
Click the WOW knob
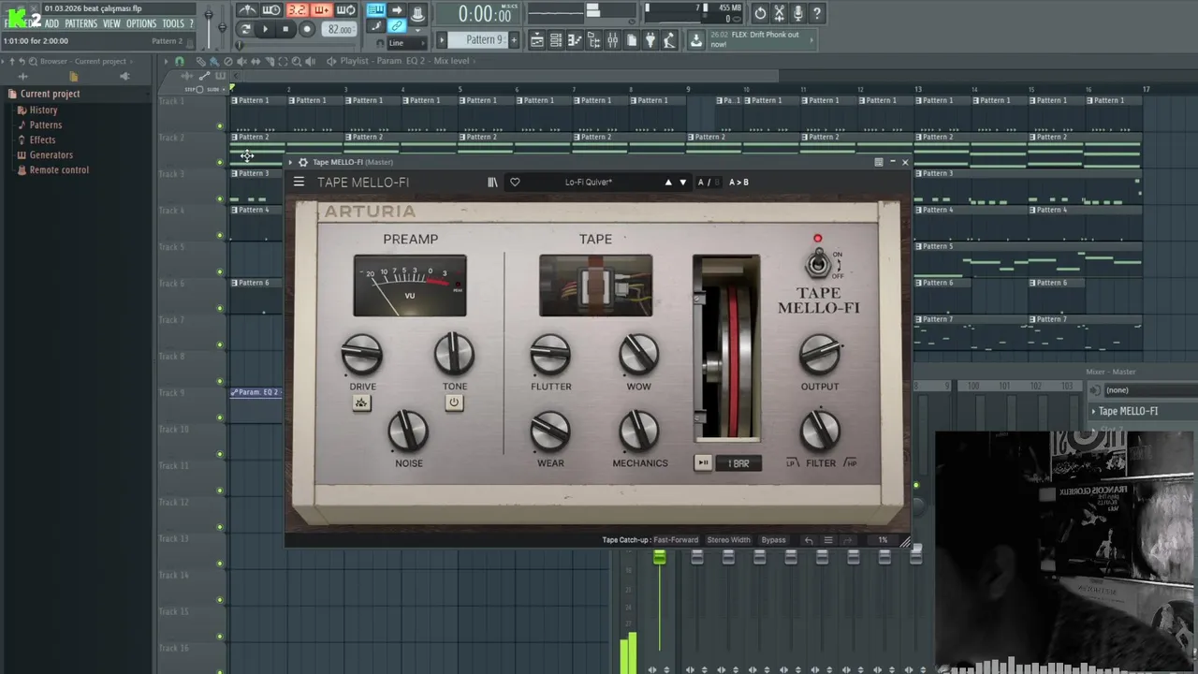[639, 355]
